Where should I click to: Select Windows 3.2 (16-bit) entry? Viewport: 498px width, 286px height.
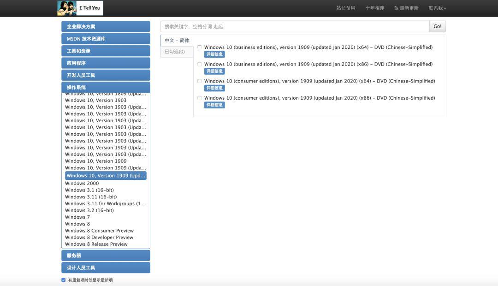tap(89, 210)
